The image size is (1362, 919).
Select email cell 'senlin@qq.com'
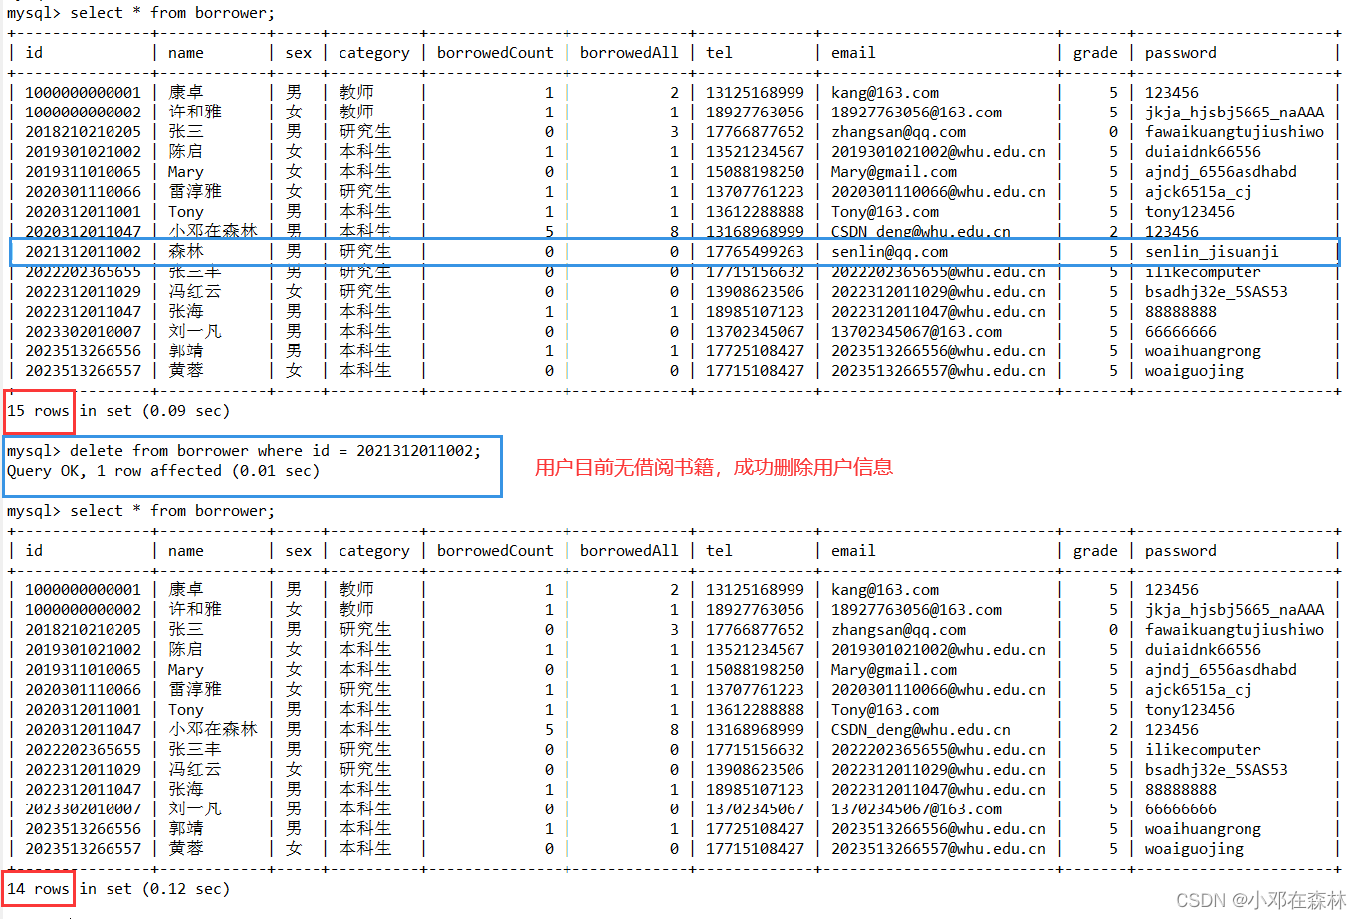coord(890,252)
